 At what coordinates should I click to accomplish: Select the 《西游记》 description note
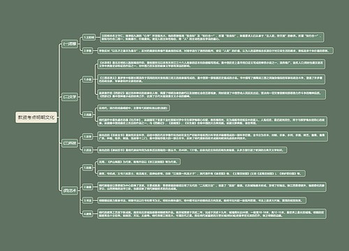[x=211, y=94]
